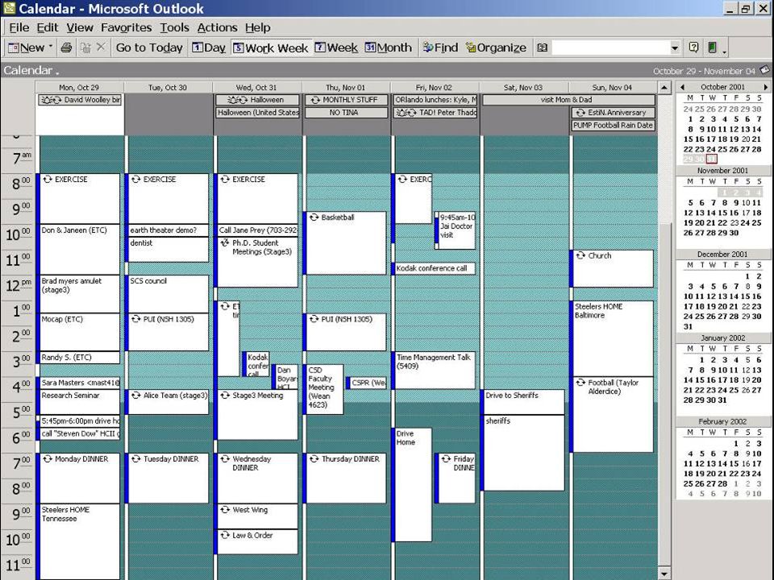Select the Law & Order appointment
The image size is (774, 580).
pos(256,541)
